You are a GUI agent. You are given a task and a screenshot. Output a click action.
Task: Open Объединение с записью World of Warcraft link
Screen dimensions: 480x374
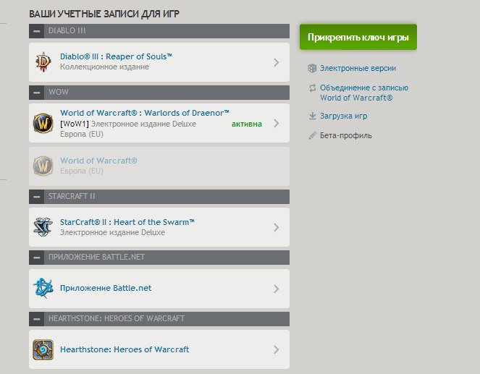pyautogui.click(x=364, y=93)
